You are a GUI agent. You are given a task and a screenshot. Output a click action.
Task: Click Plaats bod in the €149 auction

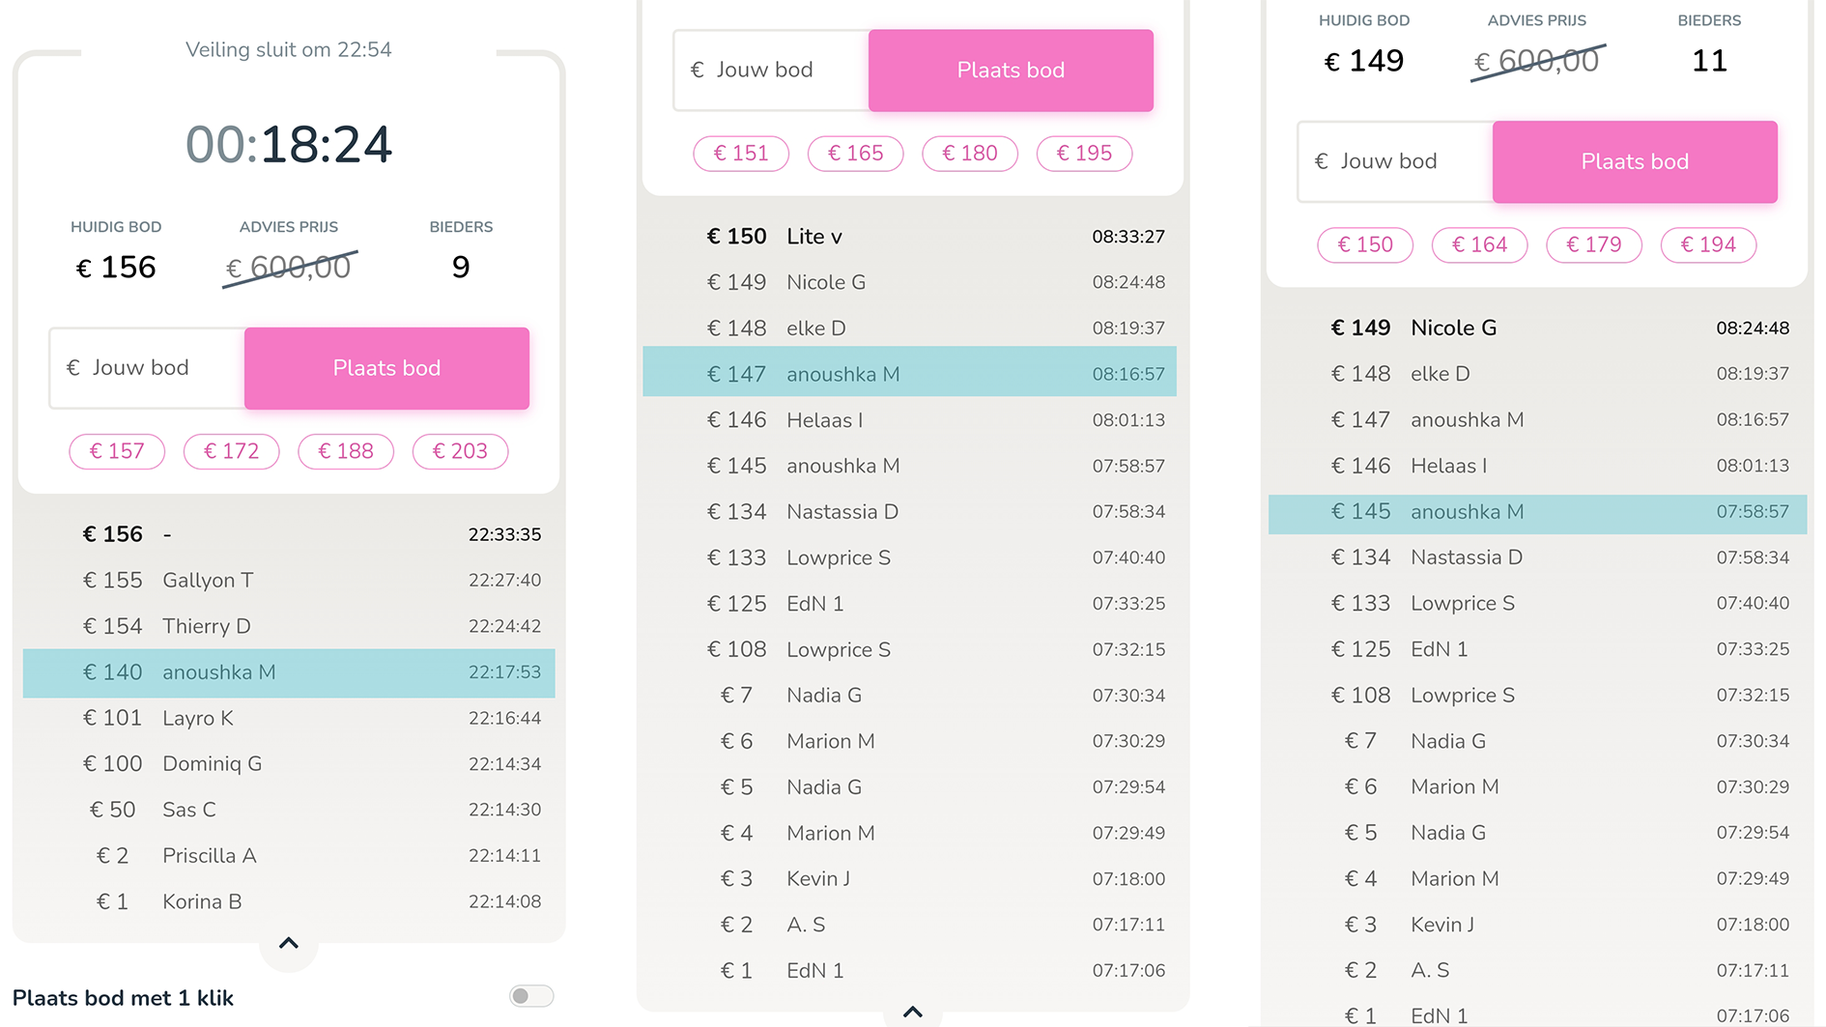coord(1634,161)
